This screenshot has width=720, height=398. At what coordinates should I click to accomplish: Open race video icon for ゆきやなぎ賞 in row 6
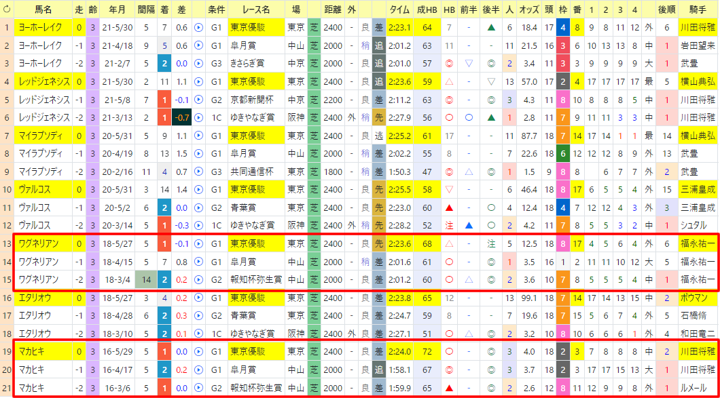click(198, 118)
